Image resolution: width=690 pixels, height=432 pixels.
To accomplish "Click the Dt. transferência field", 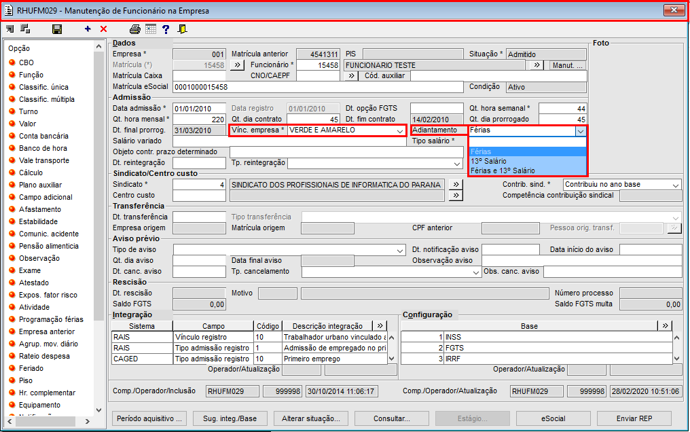I will click(200, 217).
